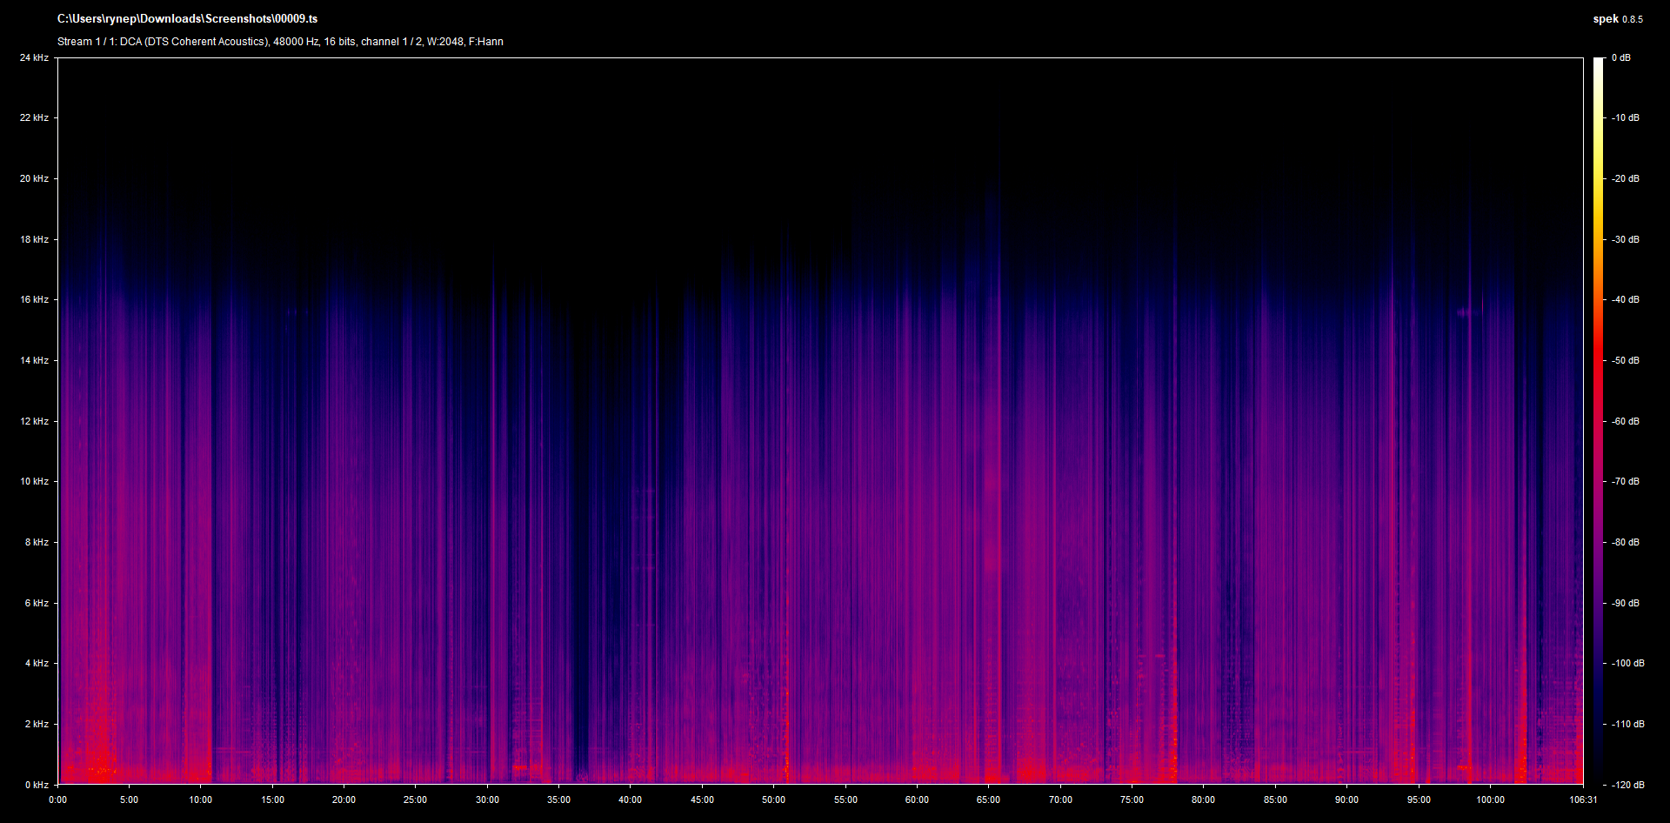Click the -20 dB scale label

pos(1626,178)
